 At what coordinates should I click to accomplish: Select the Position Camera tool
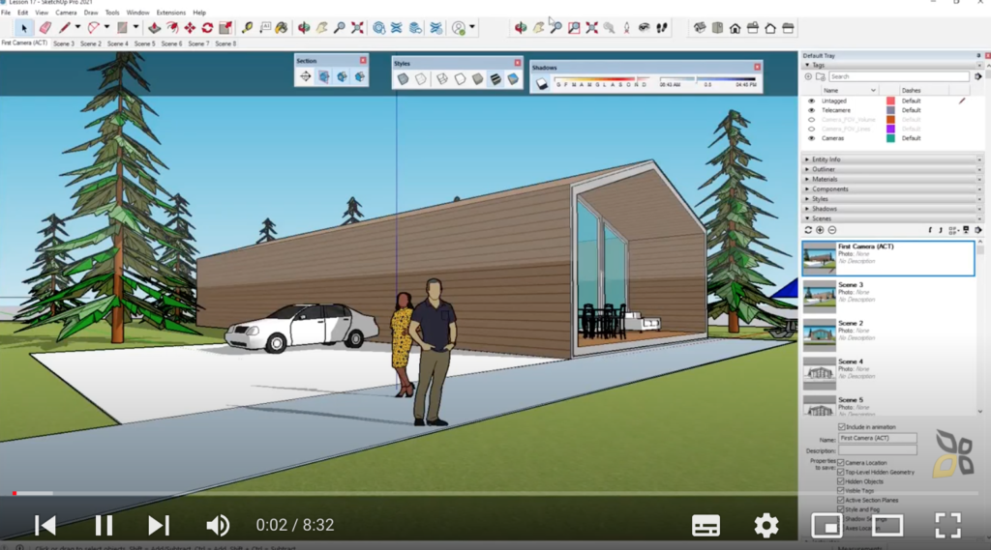point(626,28)
